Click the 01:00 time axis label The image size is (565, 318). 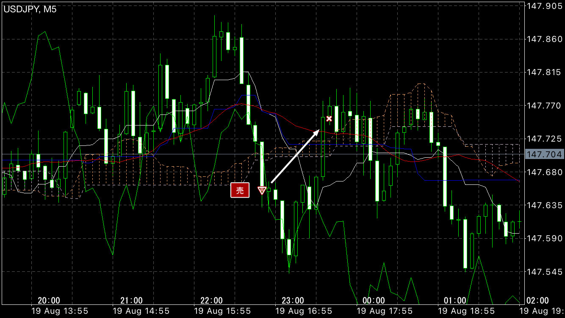pos(455,301)
